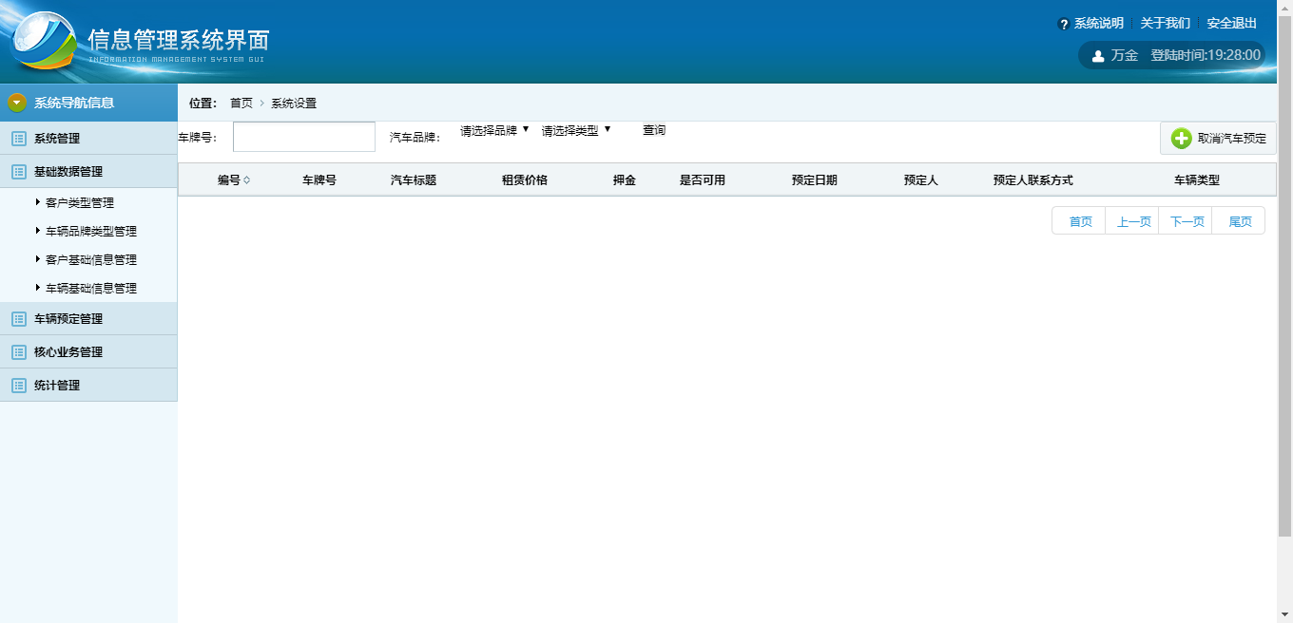Go to 下一页 page
Image resolution: width=1293 pixels, height=623 pixels.
pyautogui.click(x=1187, y=221)
